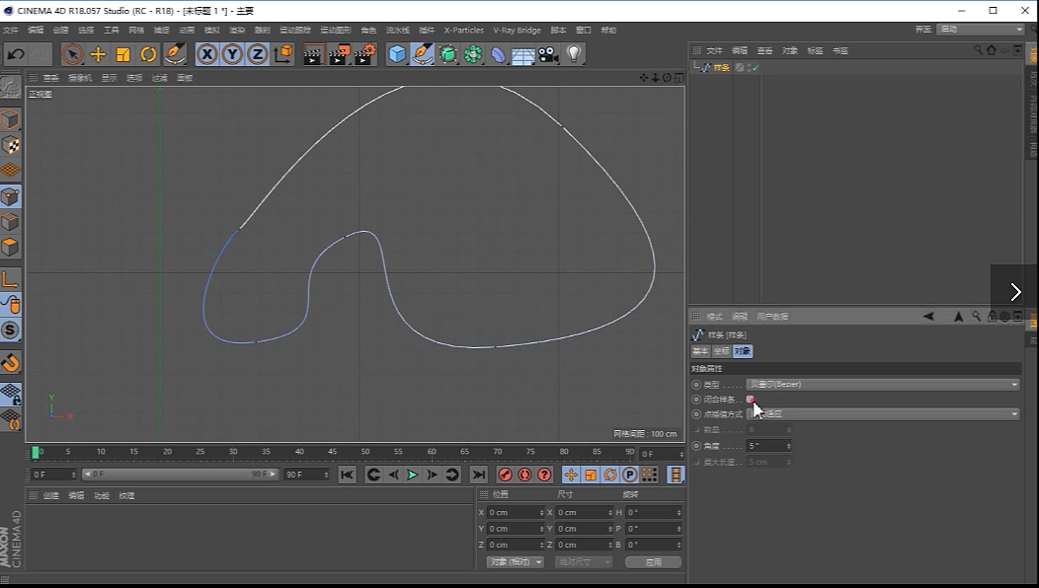Select the Rotate tool
Screen dimensions: 1039x588
pyautogui.click(x=148, y=54)
